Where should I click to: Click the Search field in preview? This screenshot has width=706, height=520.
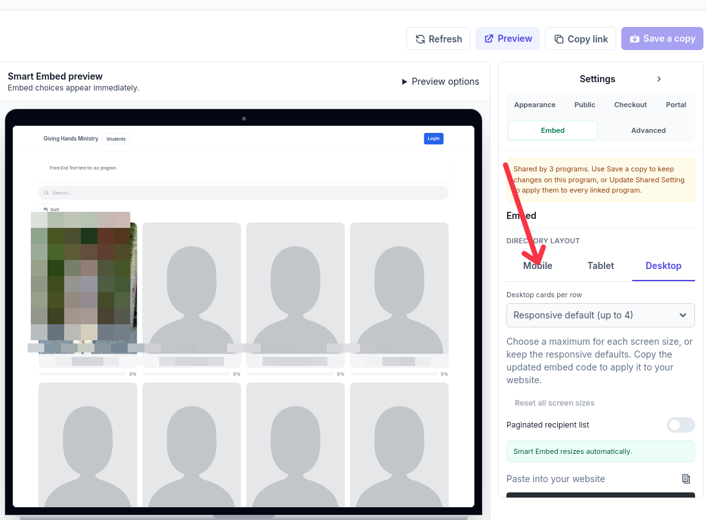[243, 193]
